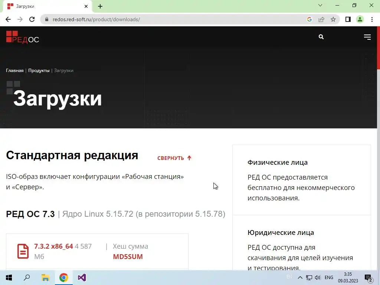Open the Chrome profile avatar
380x285 pixels.
point(360,19)
